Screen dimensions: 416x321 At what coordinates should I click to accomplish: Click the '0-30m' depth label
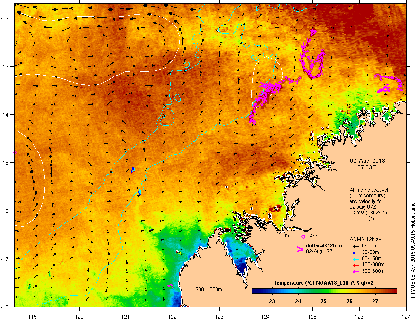[x=369, y=246]
